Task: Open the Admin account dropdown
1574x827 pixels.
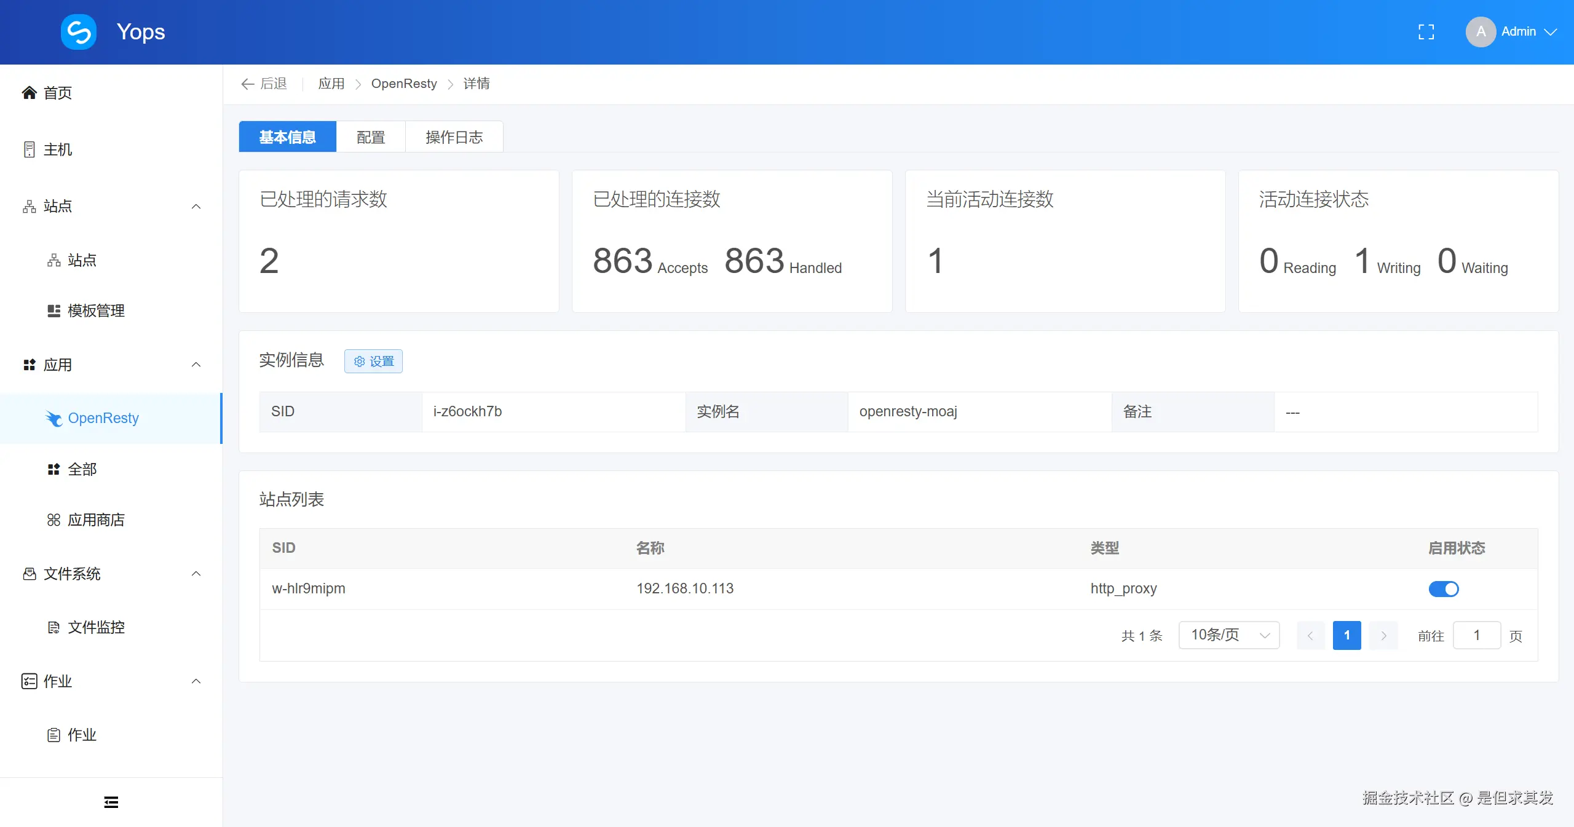Action: click(x=1519, y=31)
